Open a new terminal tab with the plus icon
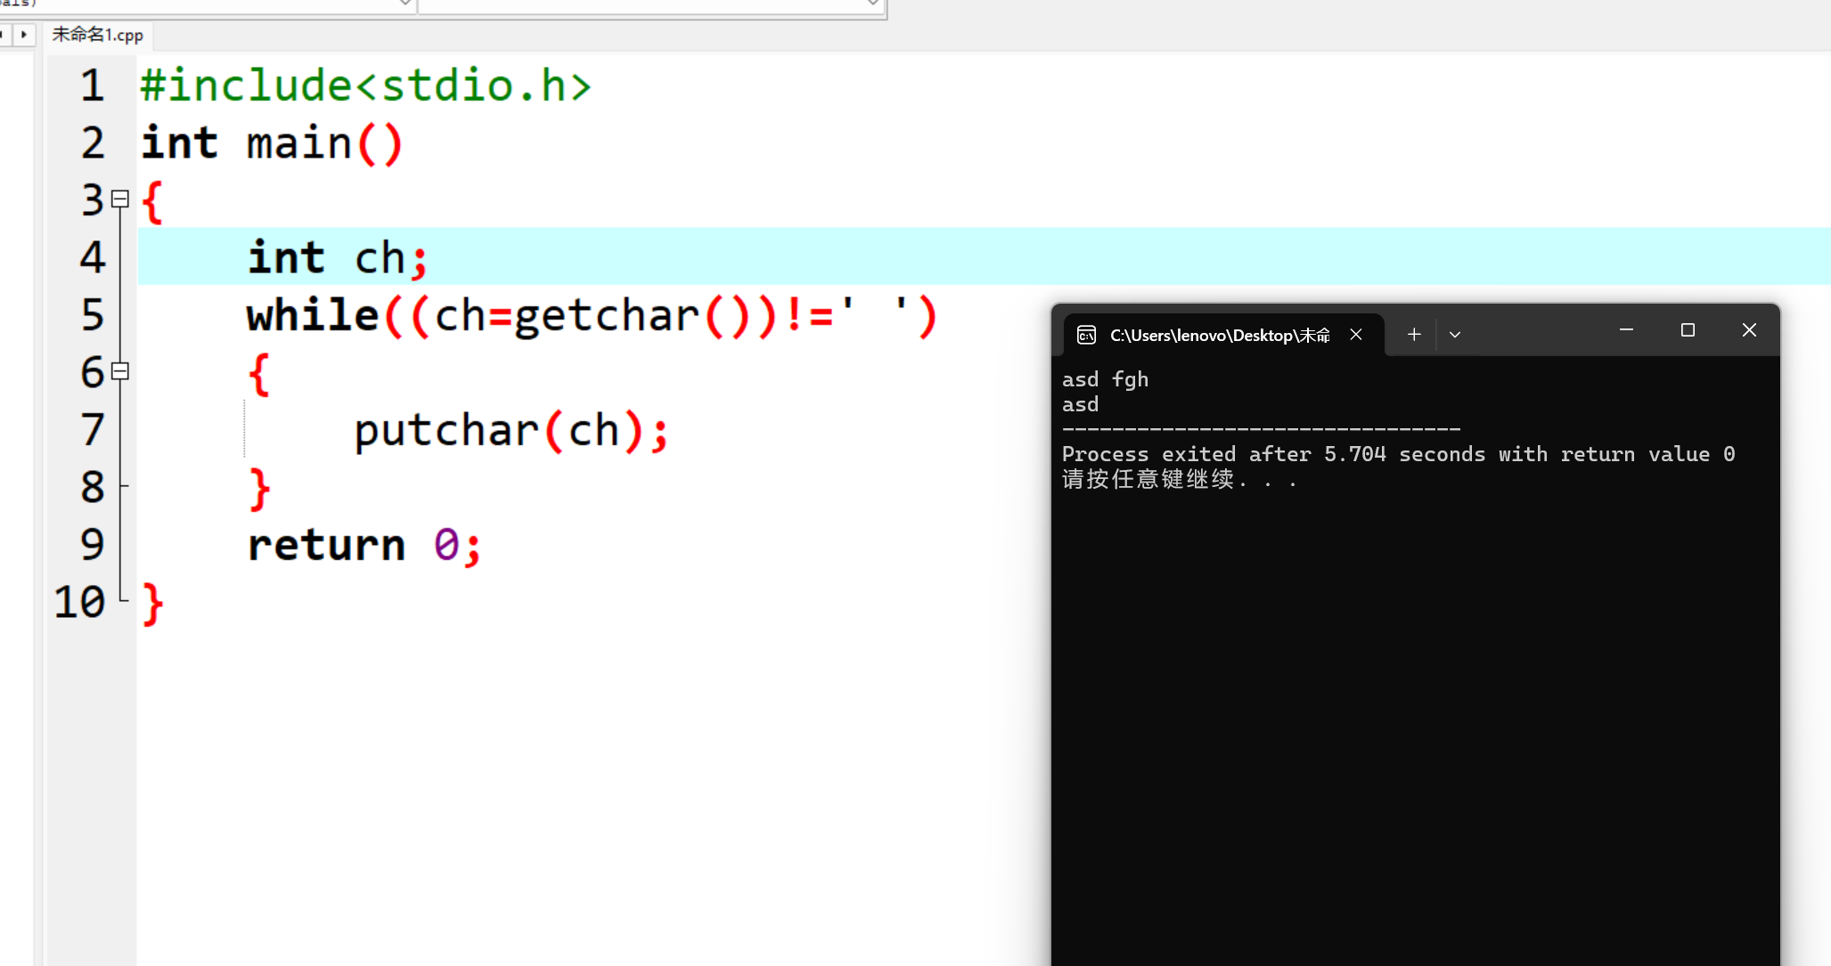Viewport: 1831px width, 966px height. click(x=1414, y=335)
